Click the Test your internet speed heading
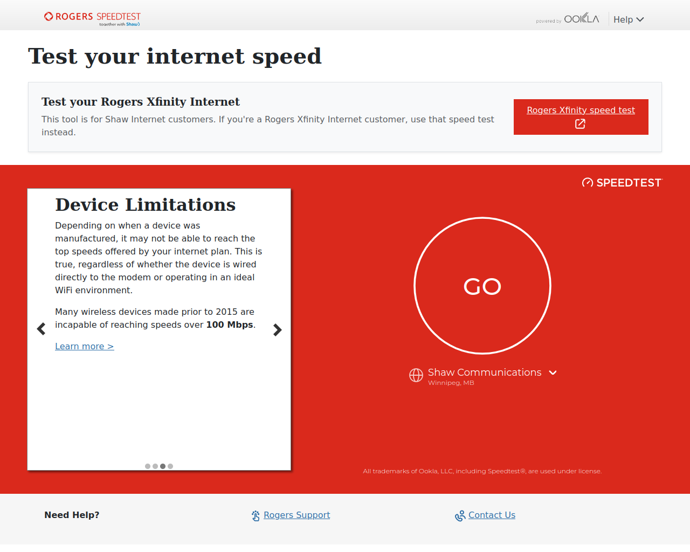This screenshot has width=690, height=552. (x=175, y=56)
